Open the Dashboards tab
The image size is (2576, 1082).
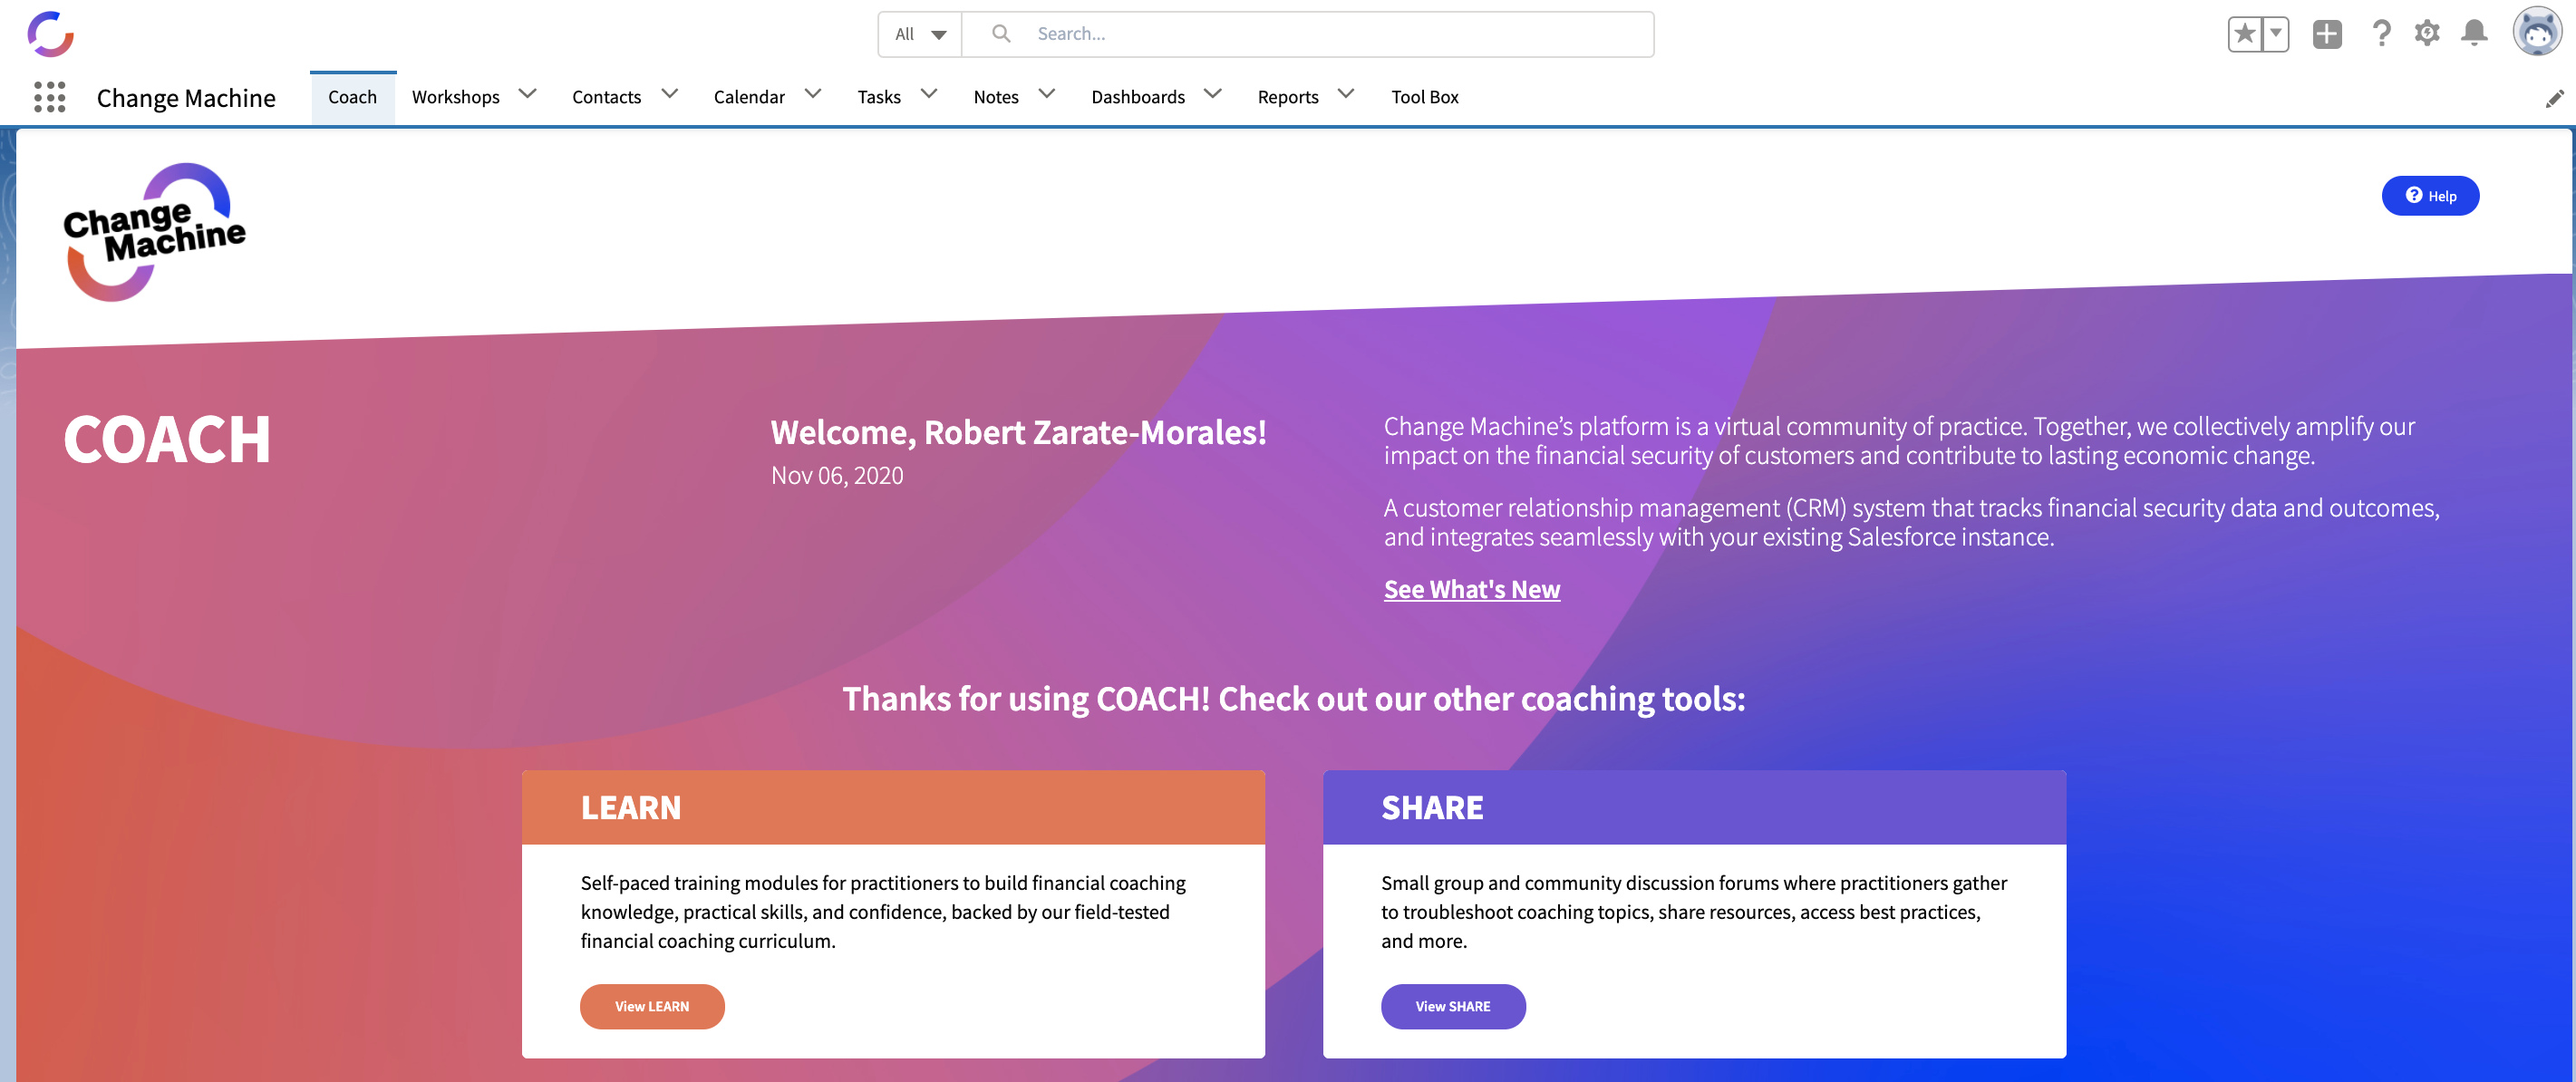point(1138,97)
